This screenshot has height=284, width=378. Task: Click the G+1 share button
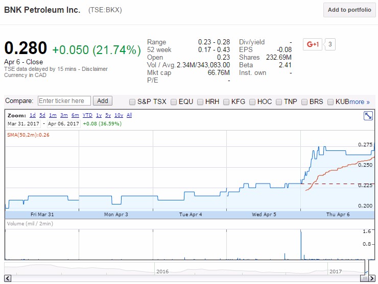313,44
